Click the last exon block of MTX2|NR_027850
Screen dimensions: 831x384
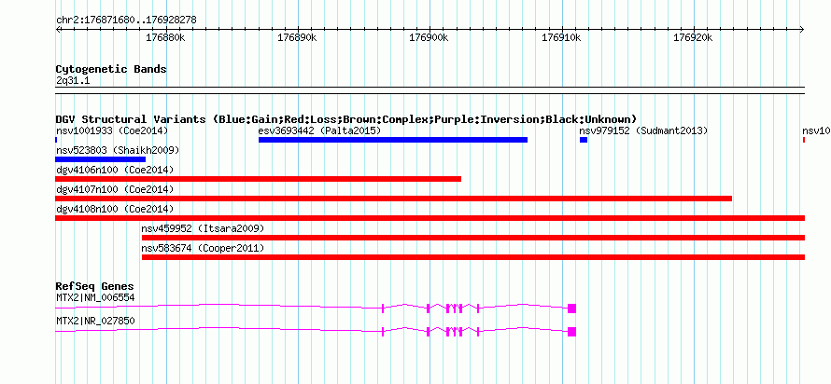571,332
